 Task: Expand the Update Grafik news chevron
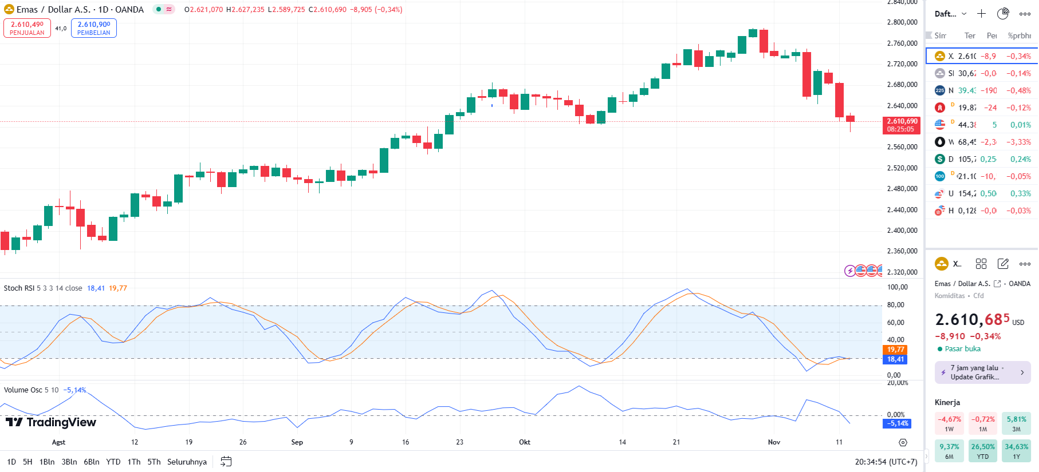(1022, 372)
